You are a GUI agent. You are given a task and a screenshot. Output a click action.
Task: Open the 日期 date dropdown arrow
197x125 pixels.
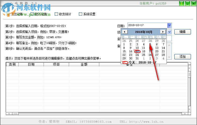tap(169, 25)
